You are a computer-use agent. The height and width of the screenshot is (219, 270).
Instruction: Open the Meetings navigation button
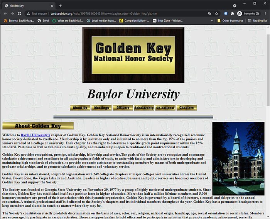101,108
